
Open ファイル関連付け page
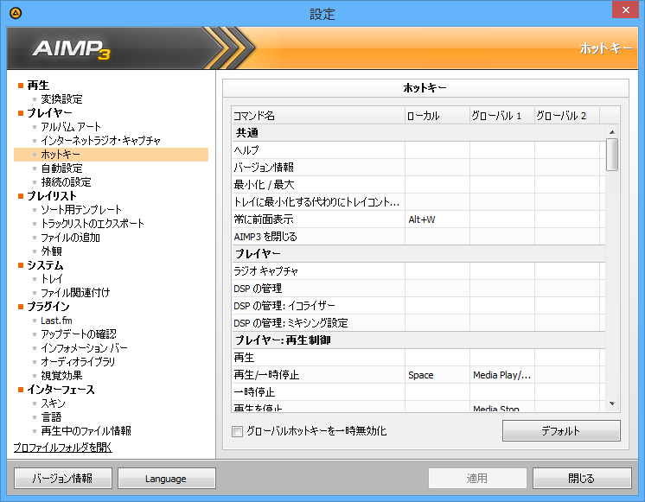pos(75,293)
